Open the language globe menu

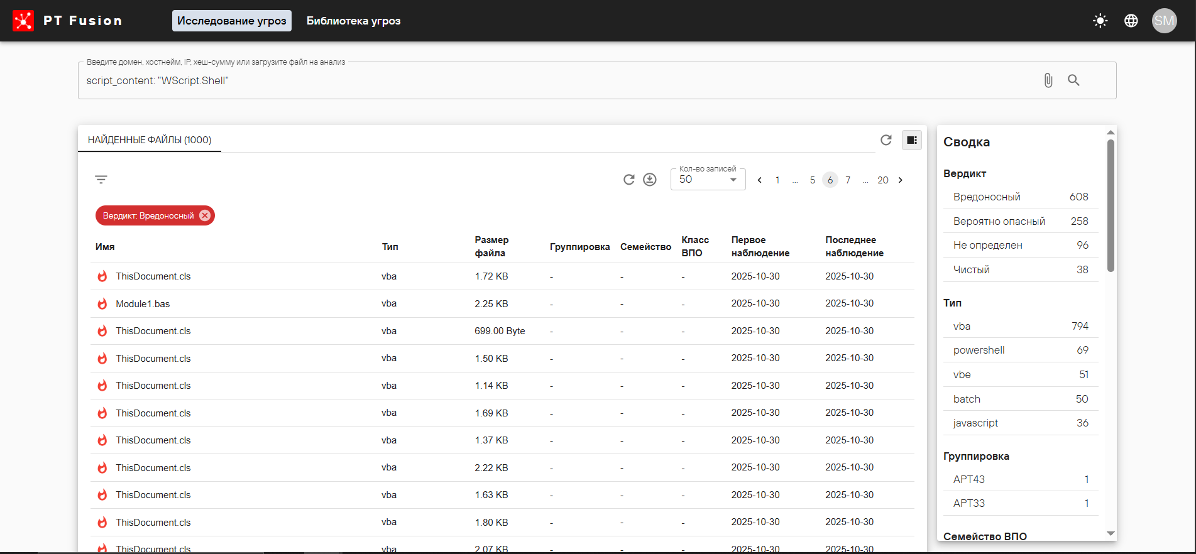(1131, 21)
